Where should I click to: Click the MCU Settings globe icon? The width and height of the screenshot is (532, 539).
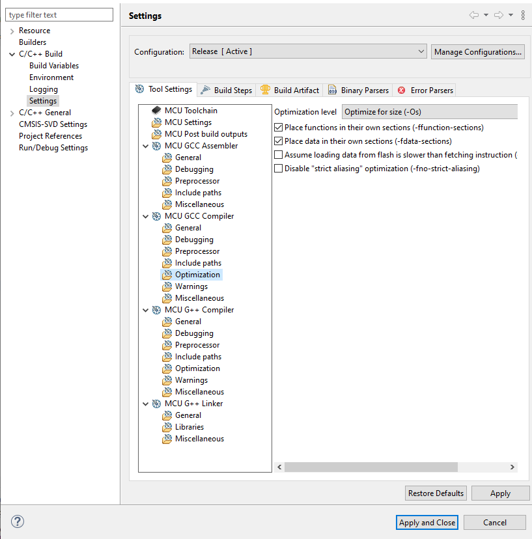[x=156, y=122]
